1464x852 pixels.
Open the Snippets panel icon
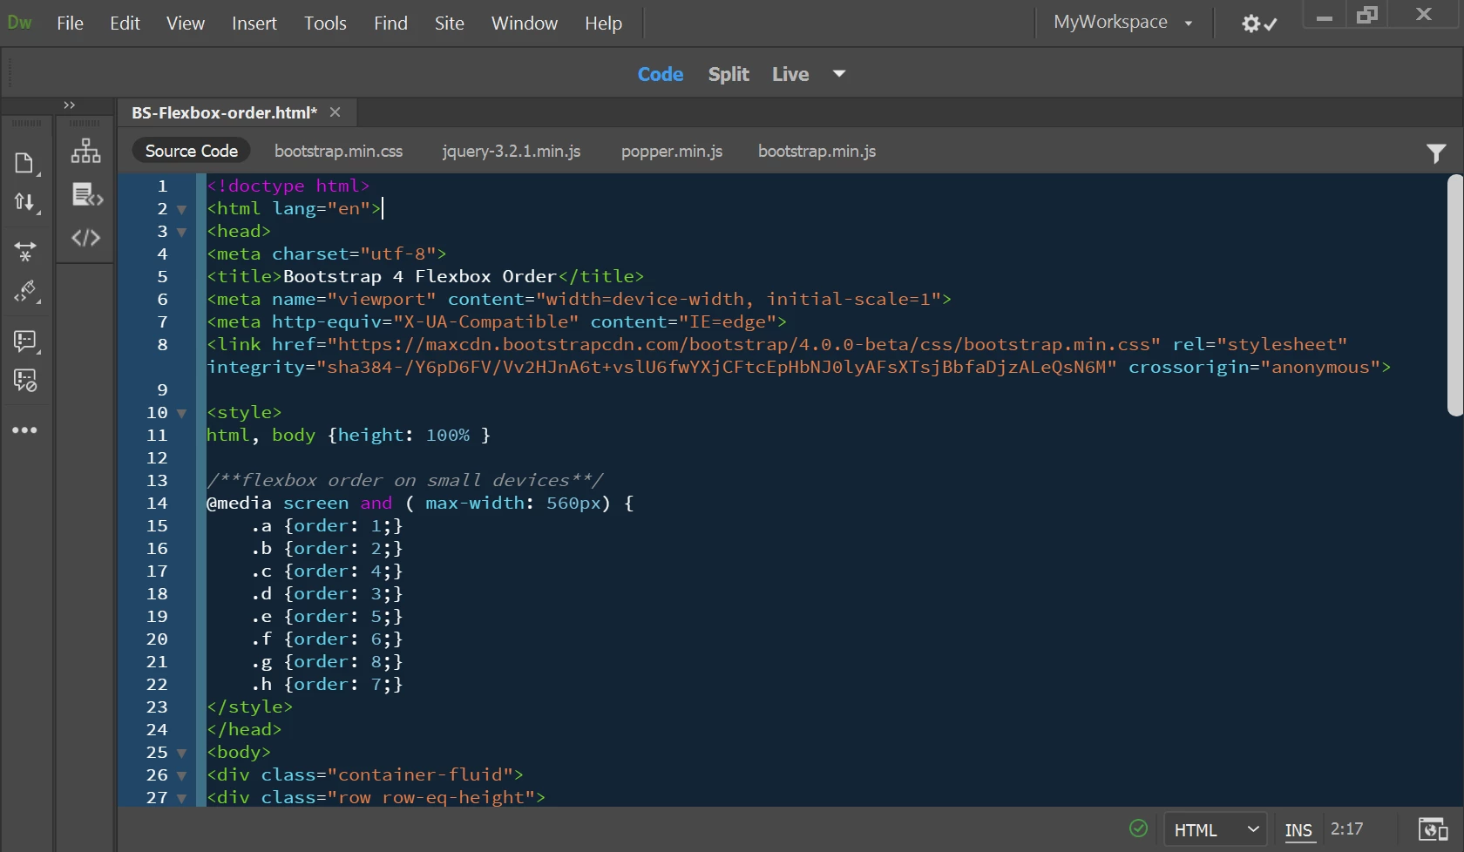click(x=85, y=195)
